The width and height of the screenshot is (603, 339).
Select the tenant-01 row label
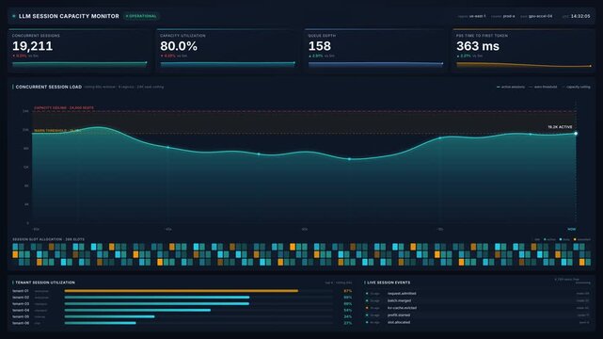[21, 291]
